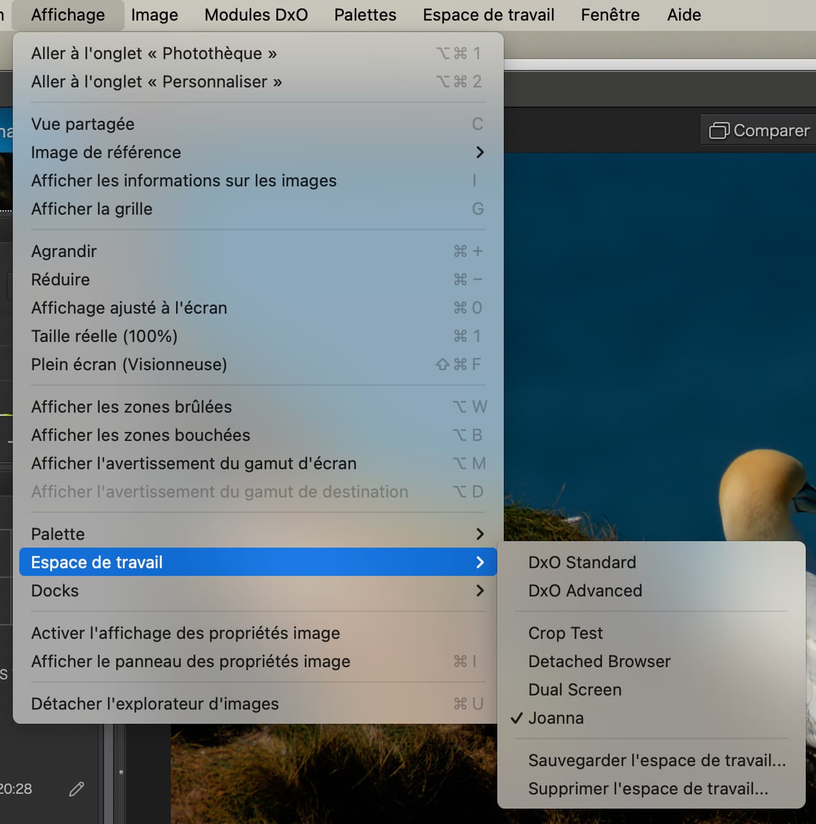Select Plein écran (Visionneuse)
This screenshot has height=824, width=816.
coord(129,364)
